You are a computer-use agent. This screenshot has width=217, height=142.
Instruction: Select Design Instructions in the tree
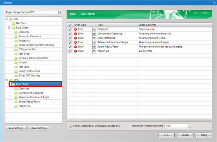(x=29, y=71)
